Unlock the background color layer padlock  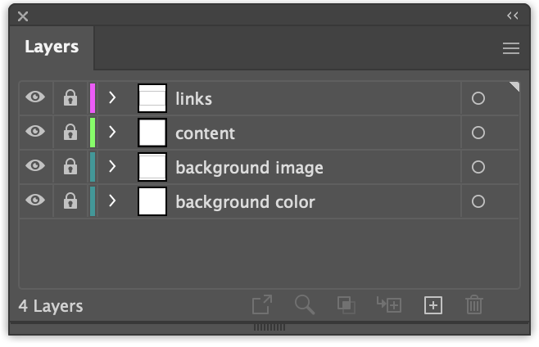click(x=70, y=201)
